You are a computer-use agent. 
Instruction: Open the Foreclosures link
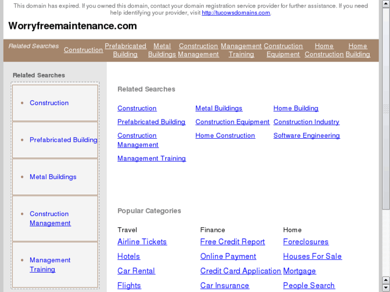306,242
